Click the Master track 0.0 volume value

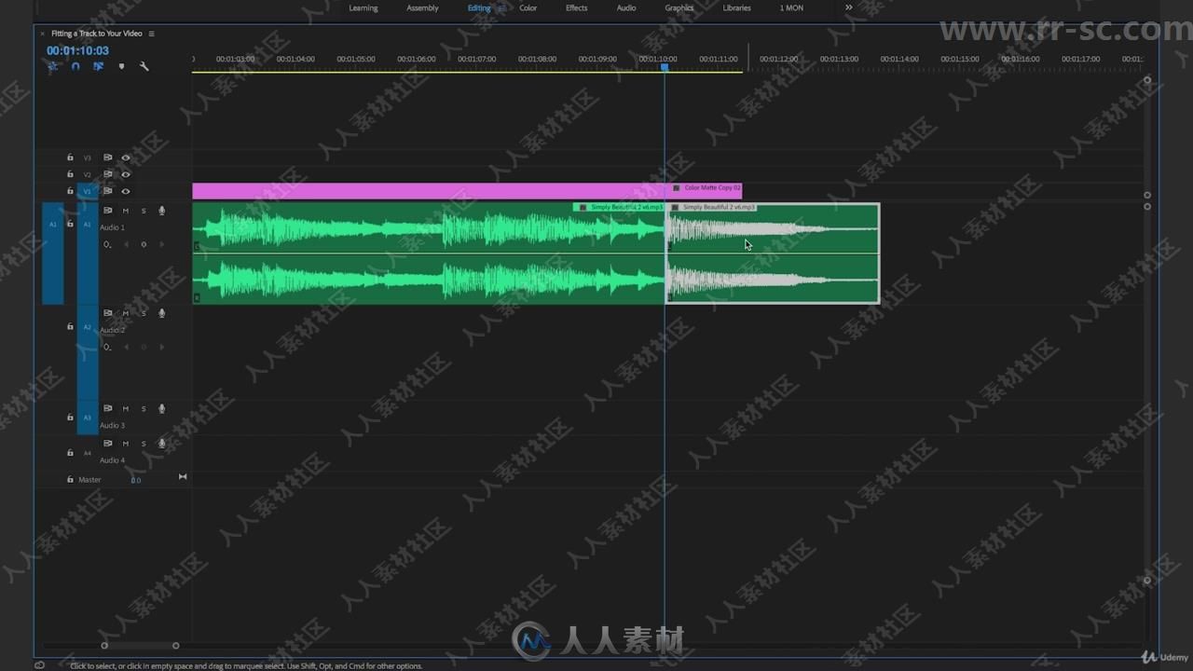(136, 480)
